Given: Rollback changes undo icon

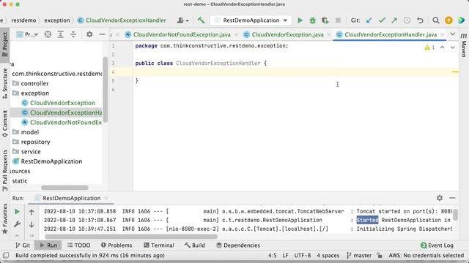Looking at the screenshot, I should pyautogui.click(x=420, y=20).
